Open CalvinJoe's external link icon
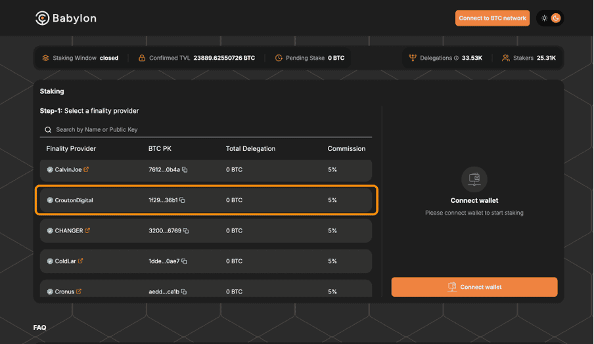594x344 pixels. (86, 169)
